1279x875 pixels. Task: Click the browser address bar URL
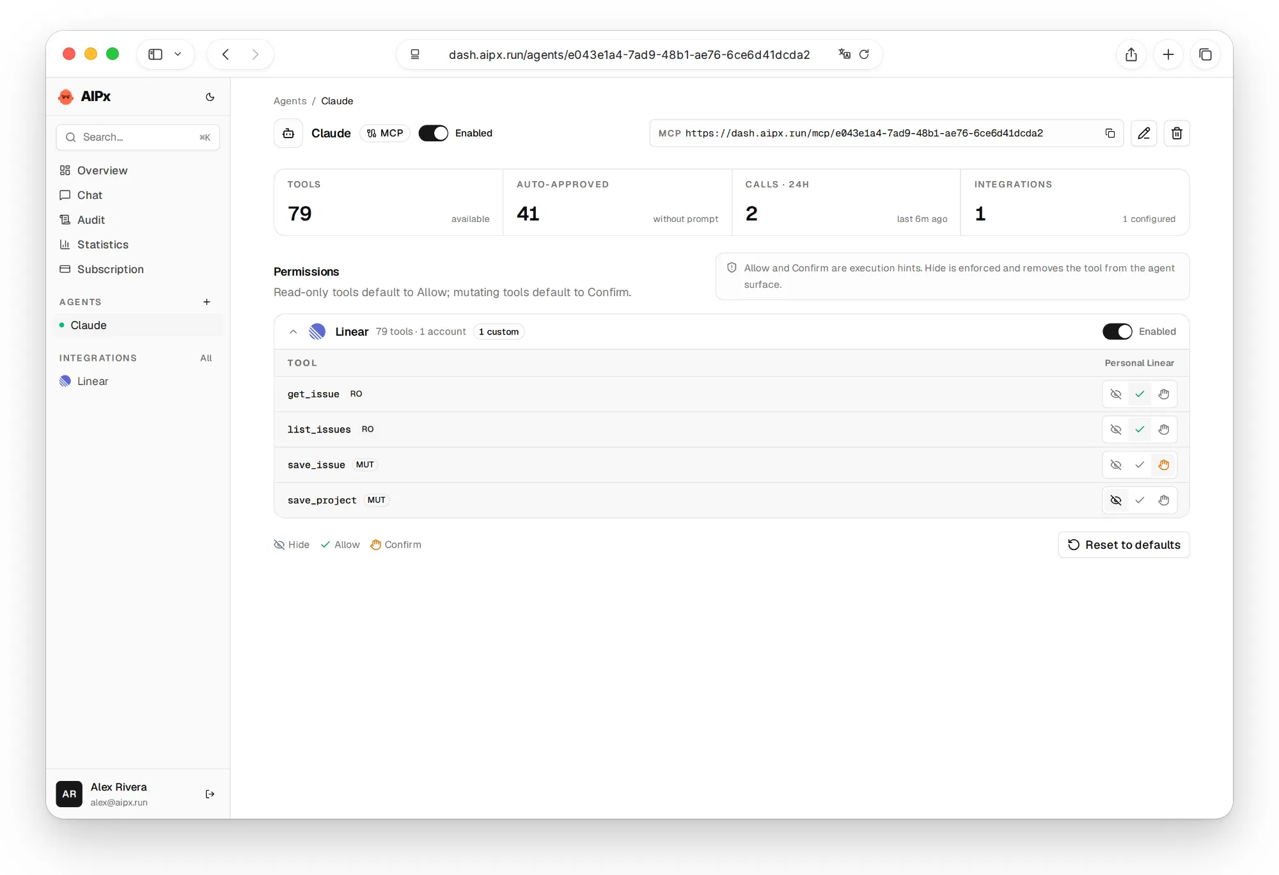[x=629, y=54]
